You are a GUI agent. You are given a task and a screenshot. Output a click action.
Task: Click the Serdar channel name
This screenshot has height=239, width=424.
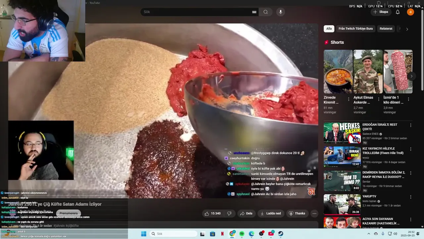[366, 182]
